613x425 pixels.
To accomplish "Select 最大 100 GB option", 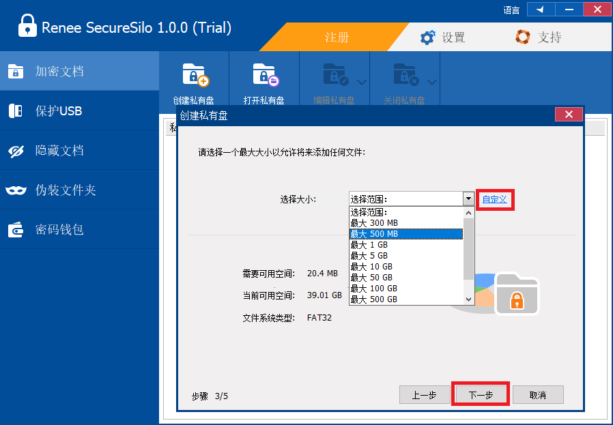I will [405, 289].
